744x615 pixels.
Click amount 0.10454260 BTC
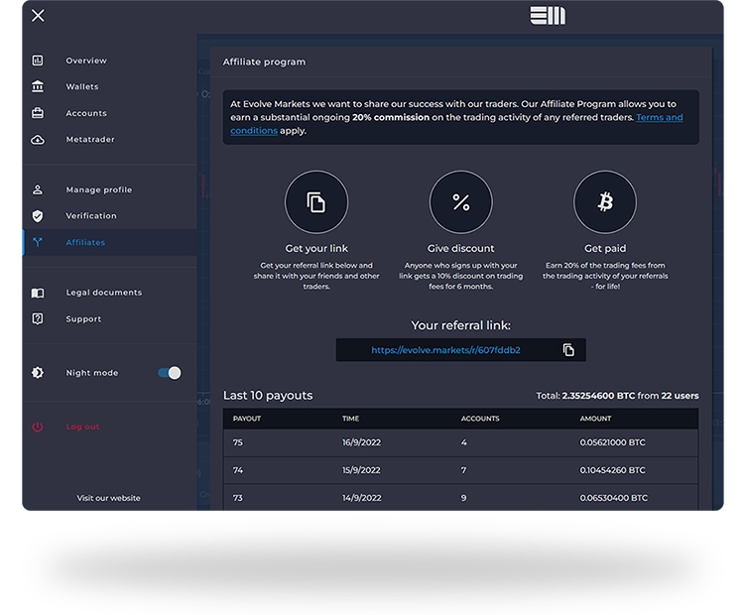point(613,470)
